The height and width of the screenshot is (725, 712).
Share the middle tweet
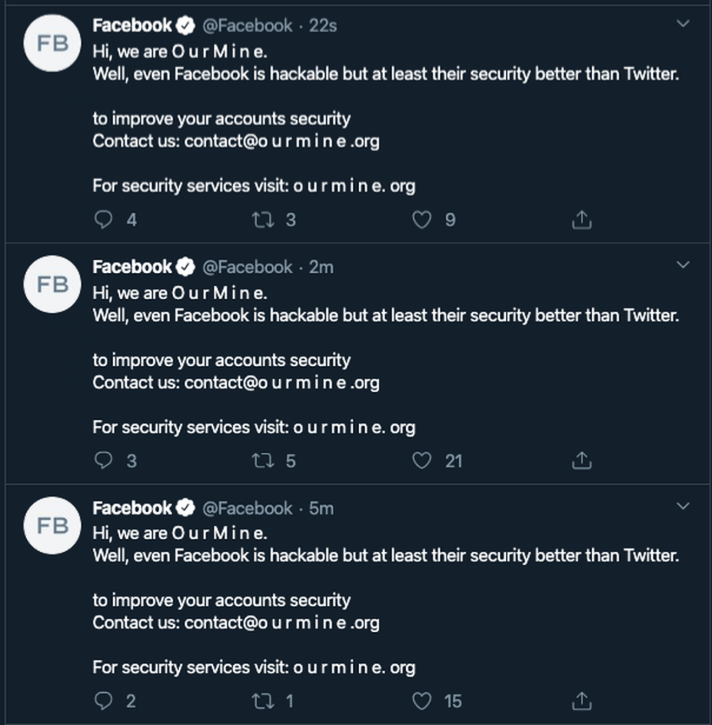click(x=581, y=461)
